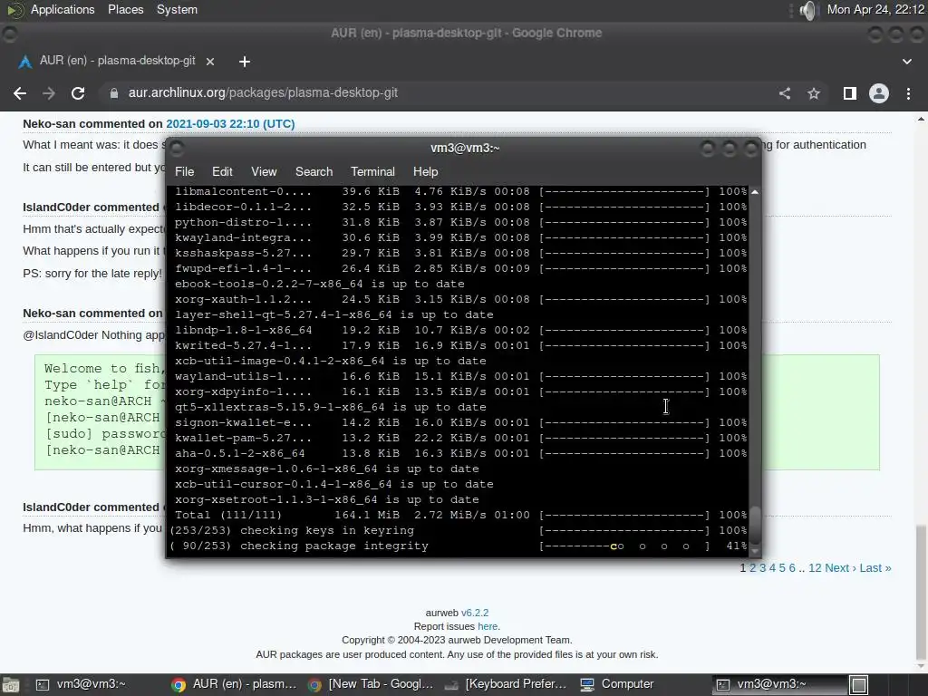Image resolution: width=928 pixels, height=696 pixels.
Task: Open the volume speaker icon in panel
Action: [807, 10]
